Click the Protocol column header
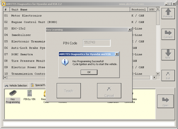Viewport: 178px width, 129px height. [x=139, y=9]
